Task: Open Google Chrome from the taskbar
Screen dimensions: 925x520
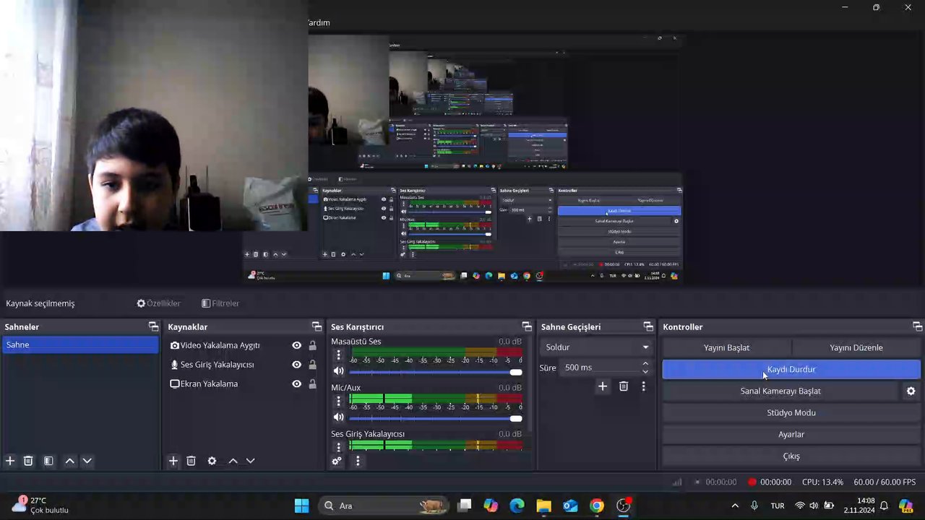Action: [596, 506]
